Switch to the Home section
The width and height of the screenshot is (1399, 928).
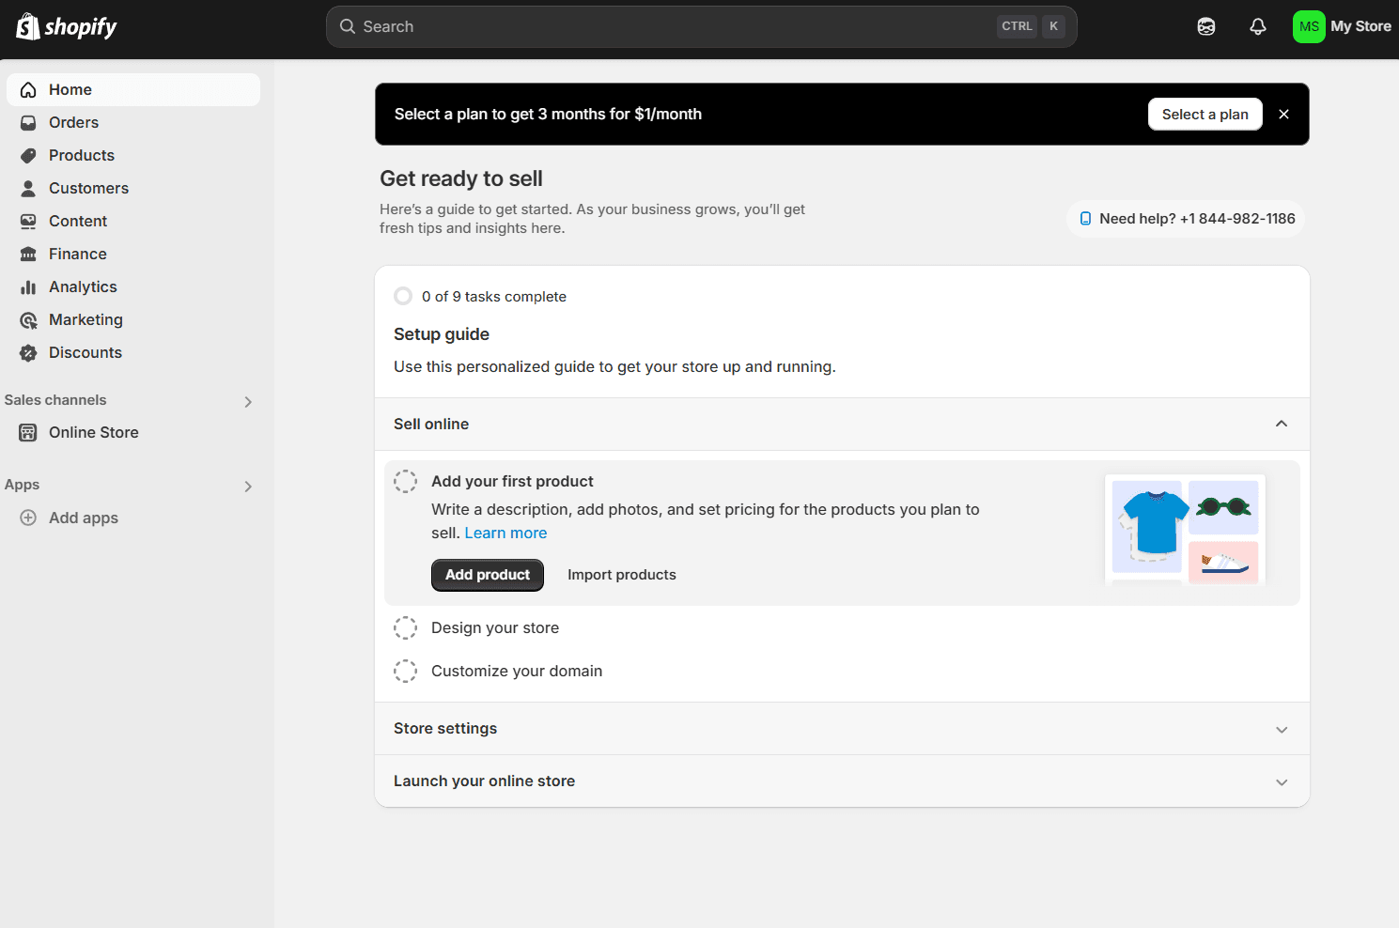tap(70, 89)
